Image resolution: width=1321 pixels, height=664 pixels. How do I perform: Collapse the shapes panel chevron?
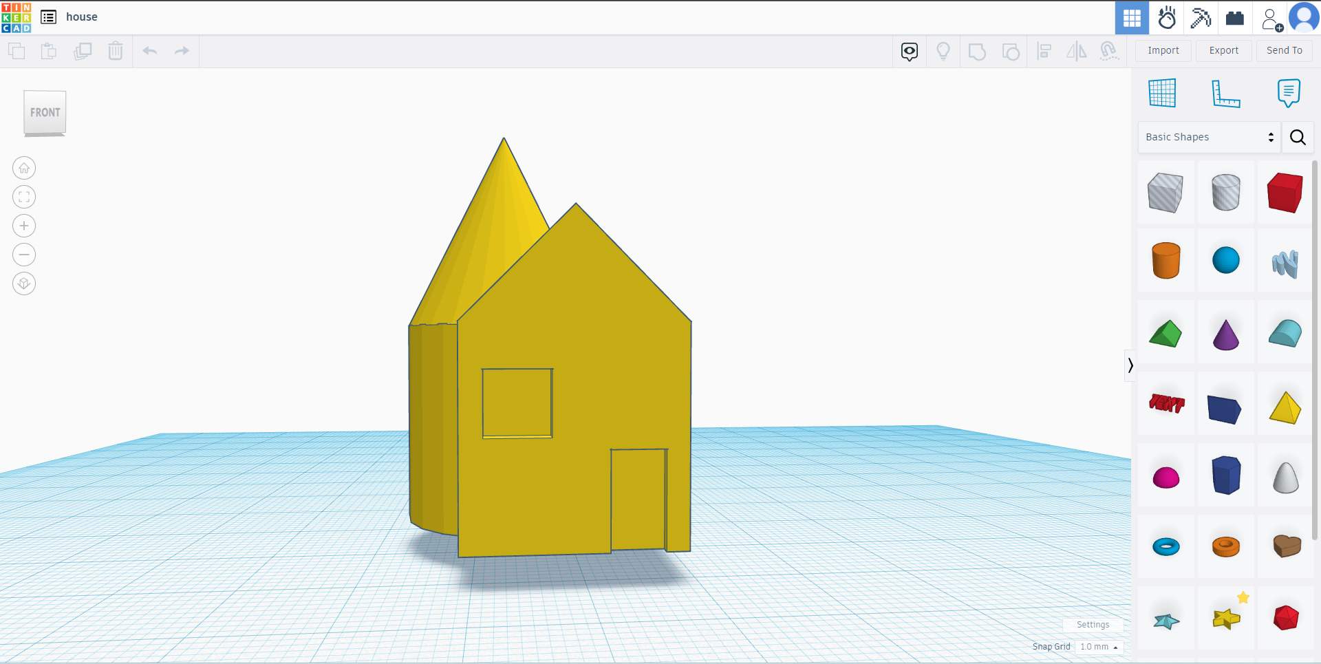pyautogui.click(x=1130, y=365)
